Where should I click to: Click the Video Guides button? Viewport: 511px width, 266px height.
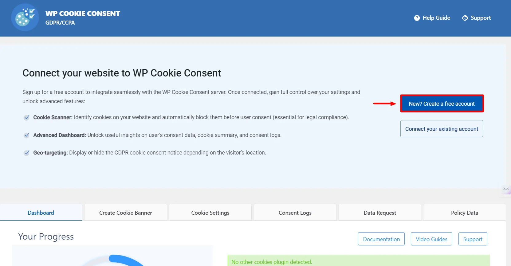coord(431,239)
